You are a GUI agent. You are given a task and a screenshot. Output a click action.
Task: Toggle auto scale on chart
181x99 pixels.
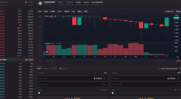(x=178, y=61)
